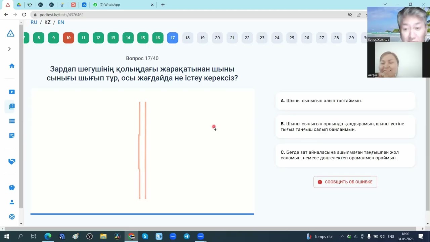The height and width of the screenshot is (242, 430).
Task: Switch the language to KZ
Action: pyautogui.click(x=47, y=22)
